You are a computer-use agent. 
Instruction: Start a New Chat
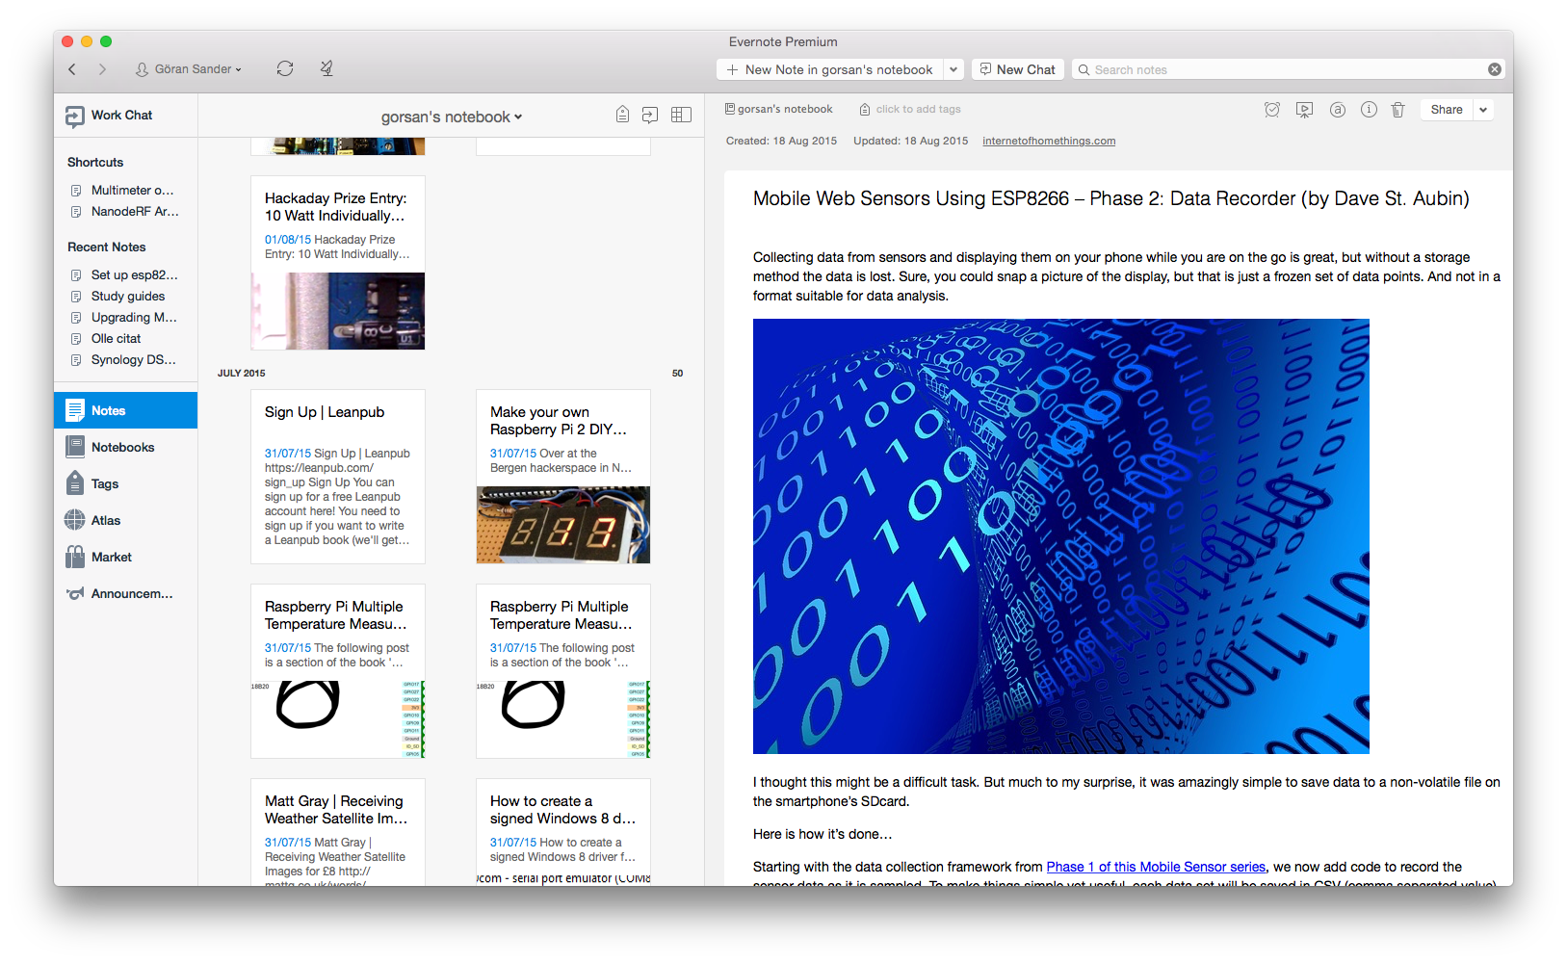[x=1018, y=69]
